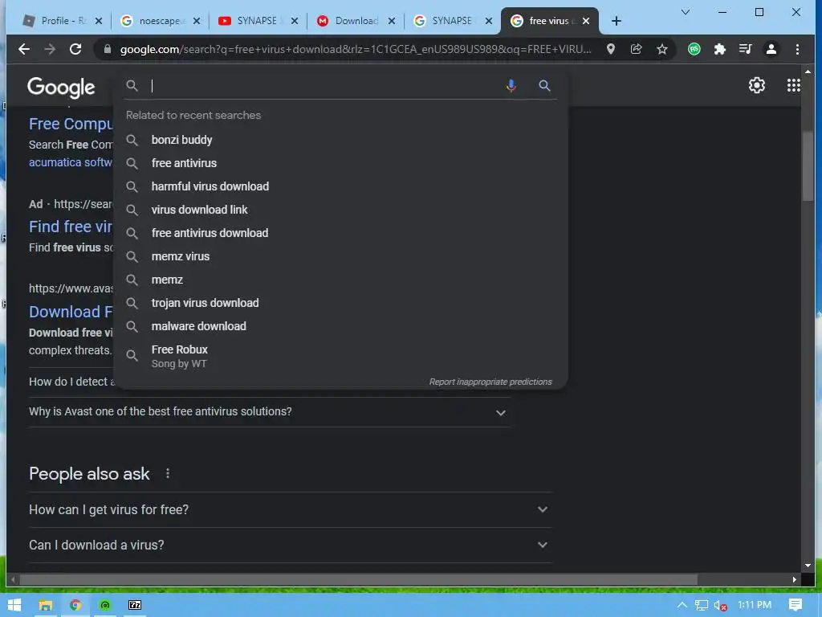Viewport: 822px width, 617px height.
Task: Open the notification center icon
Action: coord(796,605)
